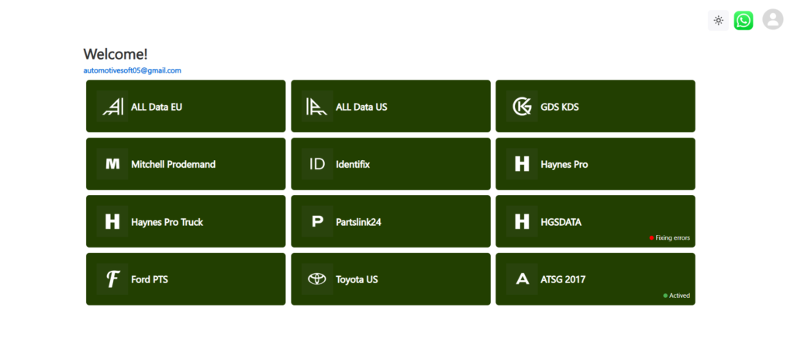This screenshot has width=794, height=345.
Task: Click the GDS KDS logo icon
Action: 522,107
